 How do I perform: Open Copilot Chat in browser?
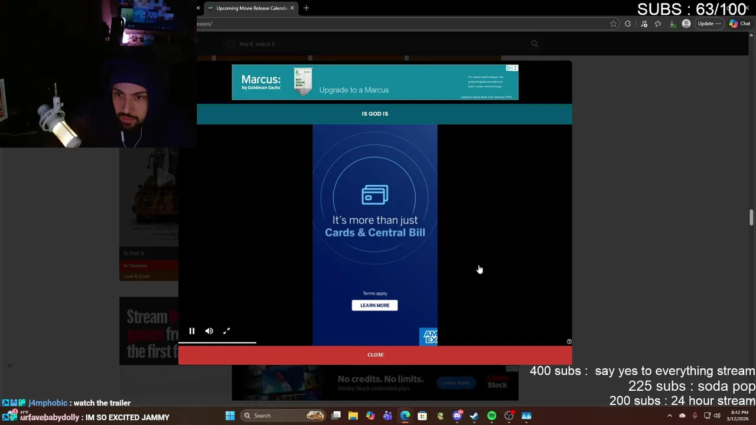coord(739,24)
